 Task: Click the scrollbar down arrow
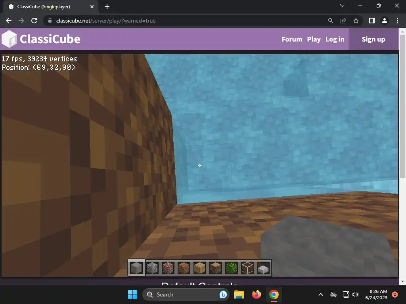pyautogui.click(x=402, y=281)
